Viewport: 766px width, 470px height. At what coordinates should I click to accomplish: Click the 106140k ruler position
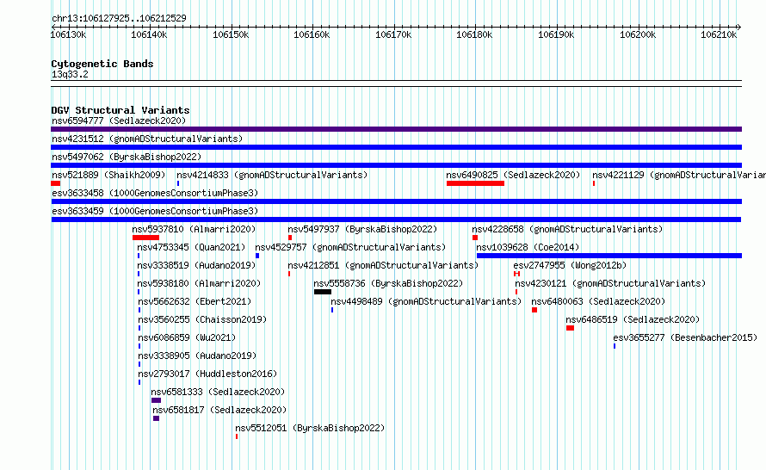tap(149, 34)
